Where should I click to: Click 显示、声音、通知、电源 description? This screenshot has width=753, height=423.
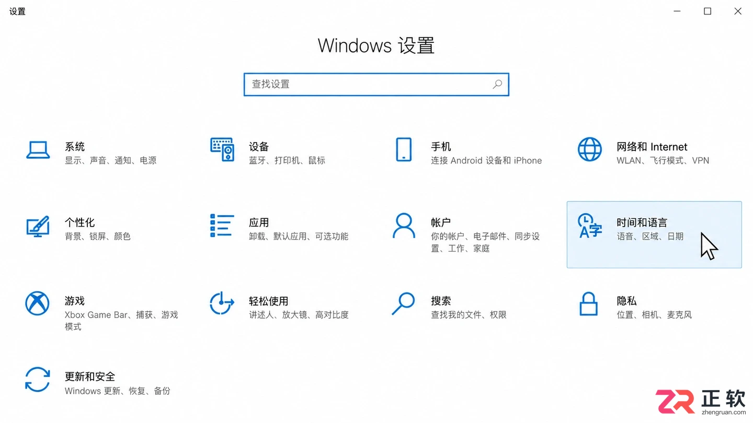[111, 160]
